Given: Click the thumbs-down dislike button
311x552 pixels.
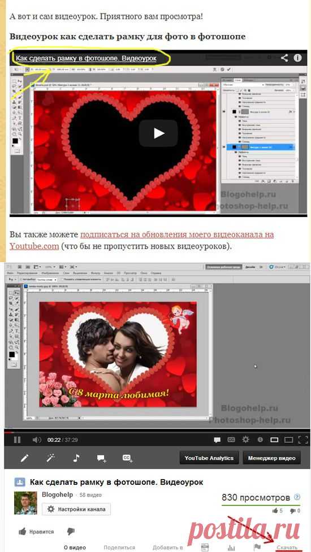Looking at the screenshot, I should click(71, 531).
